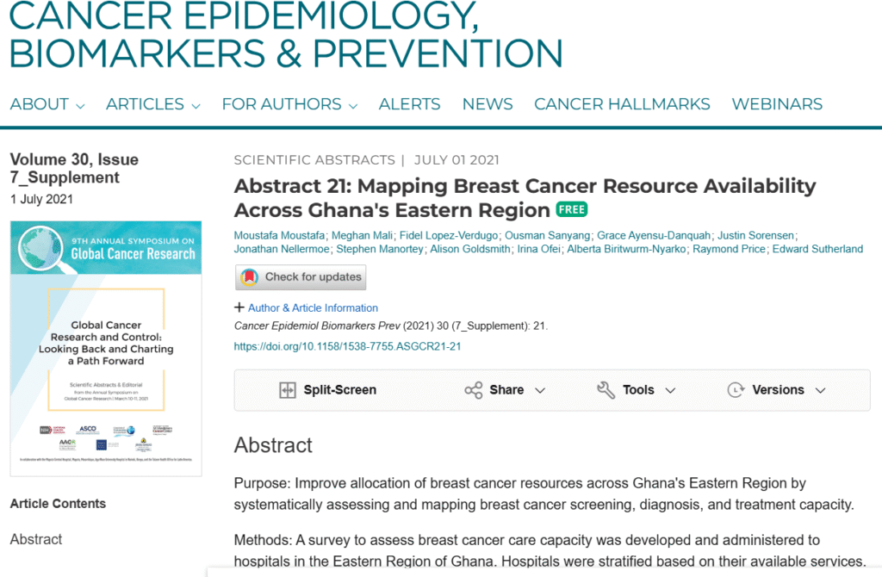882x577 pixels.
Task: Click the Split-Screen button
Action: pos(328,390)
